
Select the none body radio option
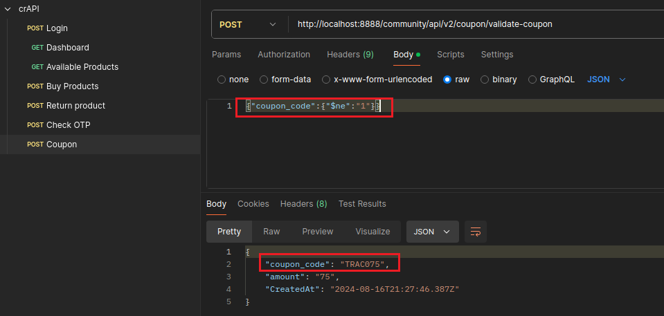click(222, 80)
